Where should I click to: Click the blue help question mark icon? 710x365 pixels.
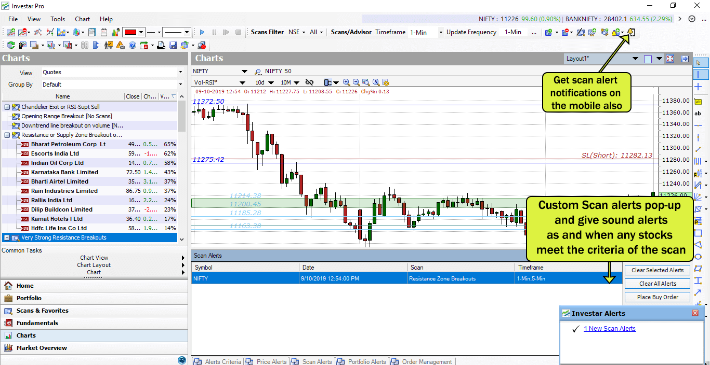[133, 46]
